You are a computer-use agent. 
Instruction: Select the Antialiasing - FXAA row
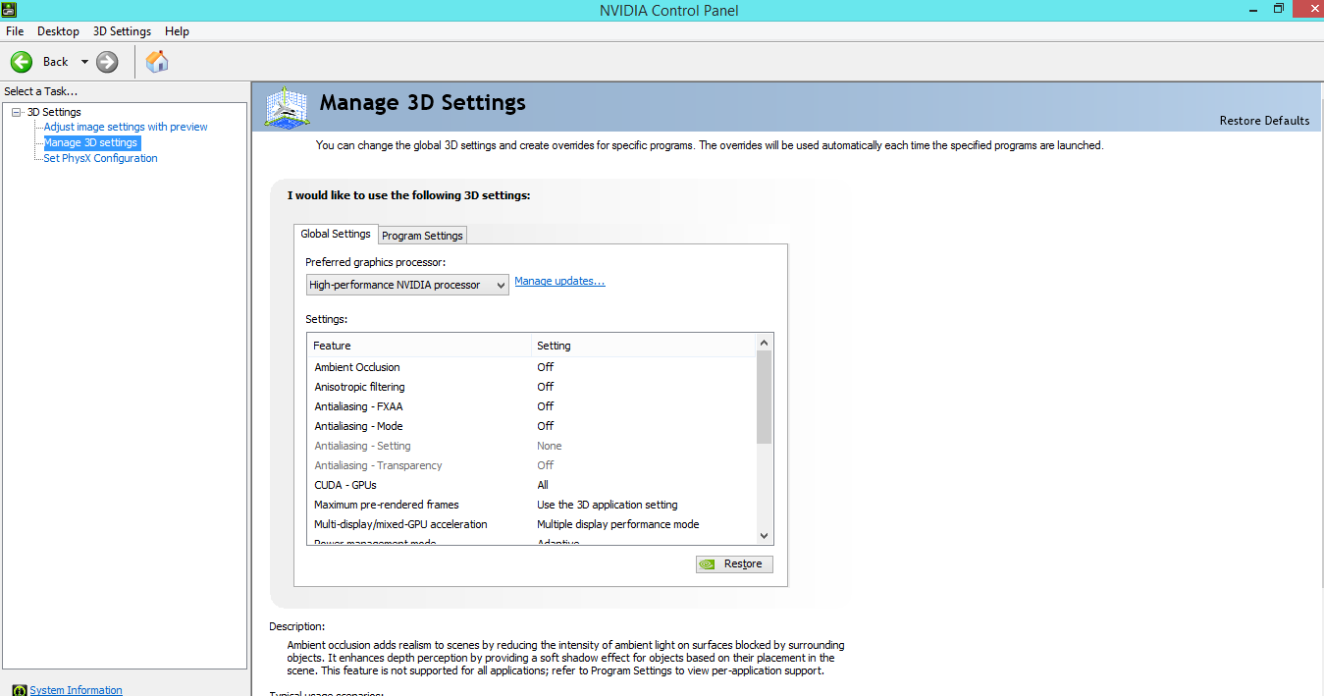(531, 406)
